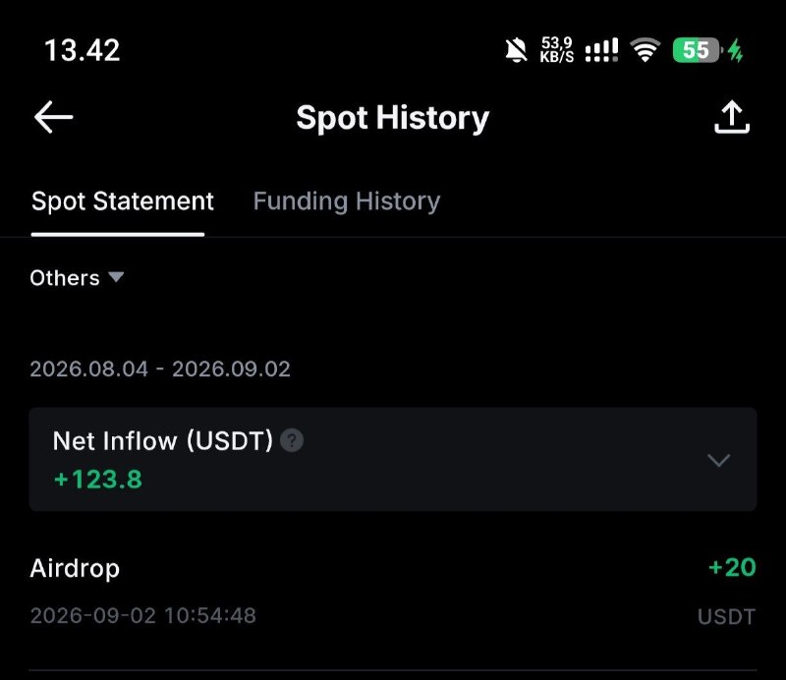786x680 pixels.
Task: Select the Spot Statement tab
Action: pyautogui.click(x=122, y=201)
